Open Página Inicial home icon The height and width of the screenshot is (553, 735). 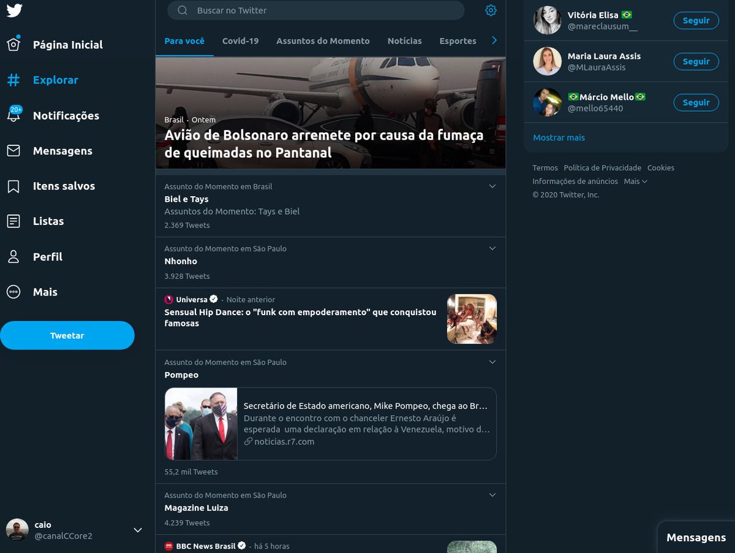pos(13,44)
